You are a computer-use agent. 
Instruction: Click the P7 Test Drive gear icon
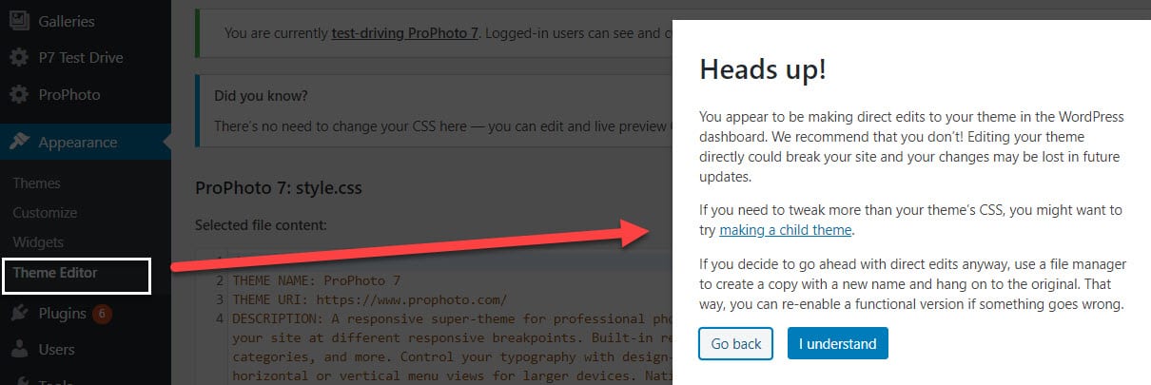click(x=18, y=58)
